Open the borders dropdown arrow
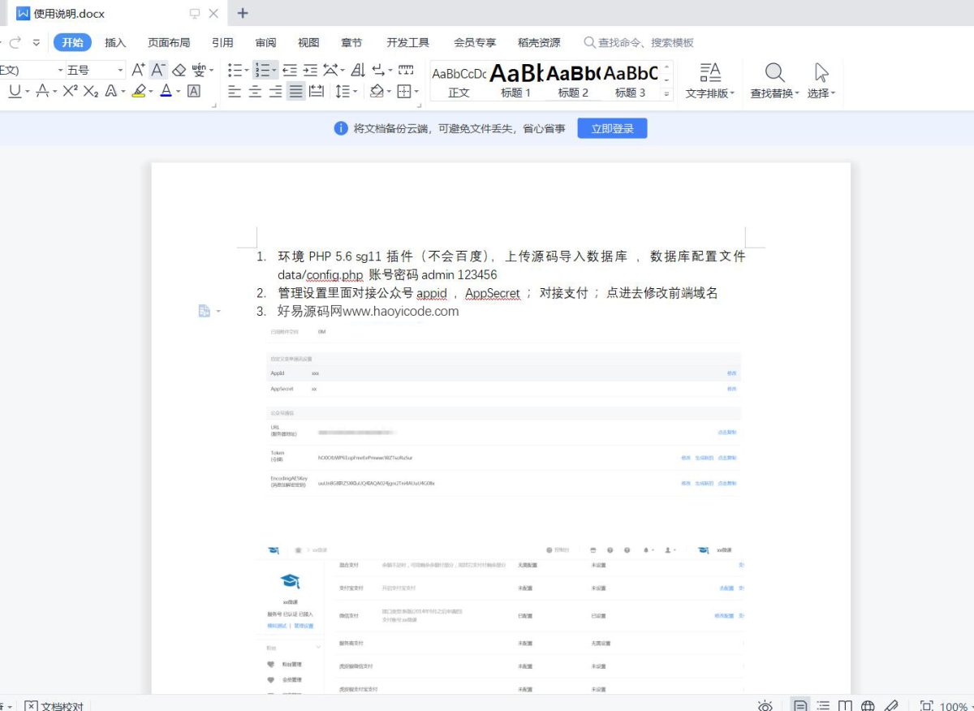This screenshot has width=974, height=711. [x=416, y=93]
